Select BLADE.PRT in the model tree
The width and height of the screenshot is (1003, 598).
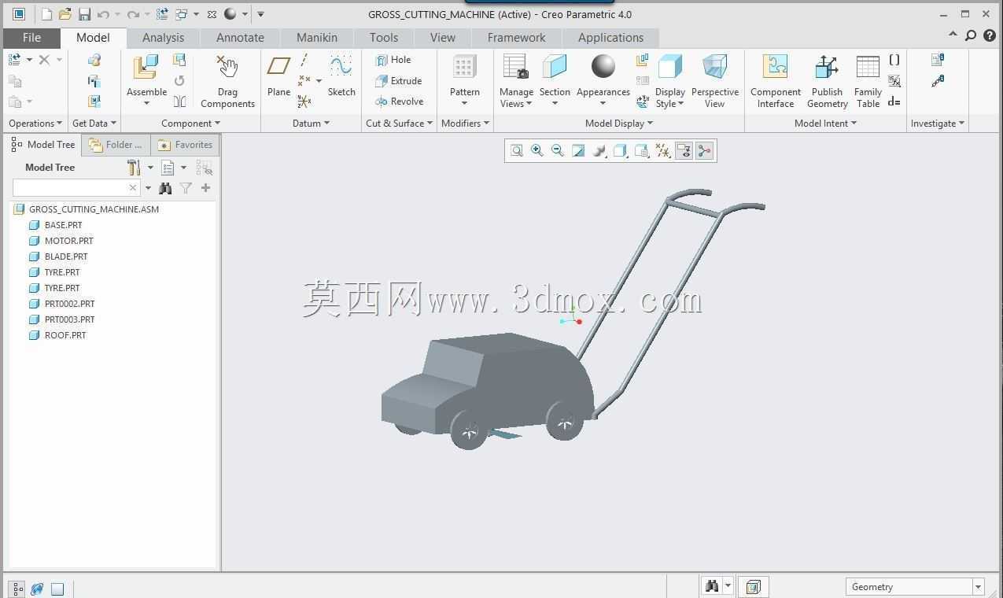66,257
